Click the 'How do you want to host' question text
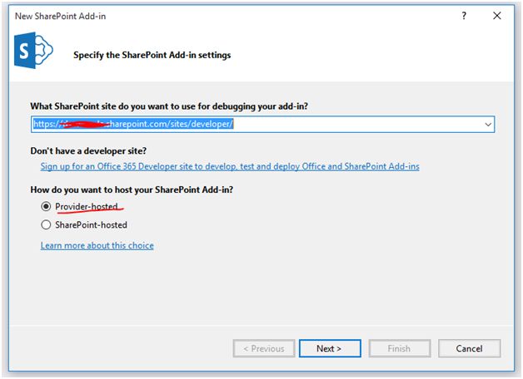 [132, 189]
